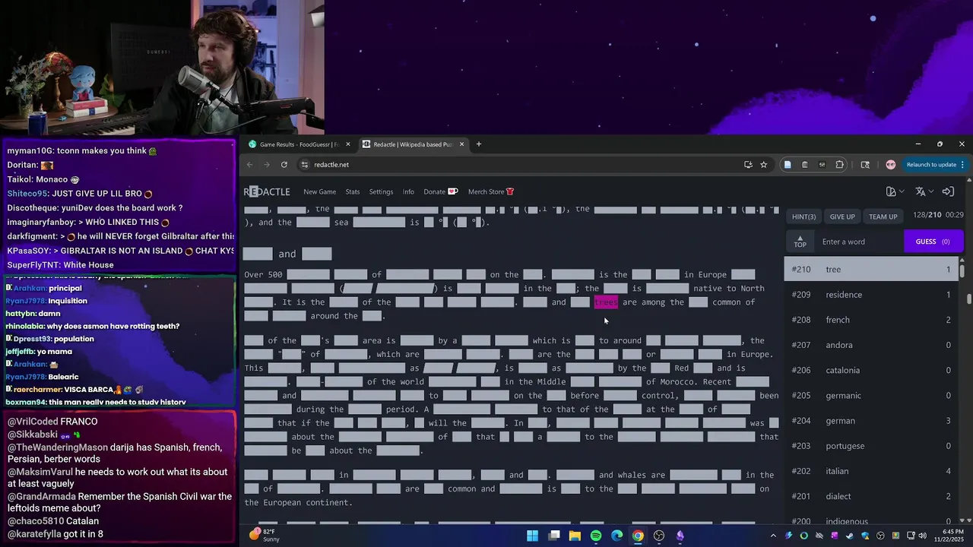Image resolution: width=973 pixels, height=547 pixels.
Task: Click the Chrome icon in the taskbar
Action: click(x=638, y=536)
